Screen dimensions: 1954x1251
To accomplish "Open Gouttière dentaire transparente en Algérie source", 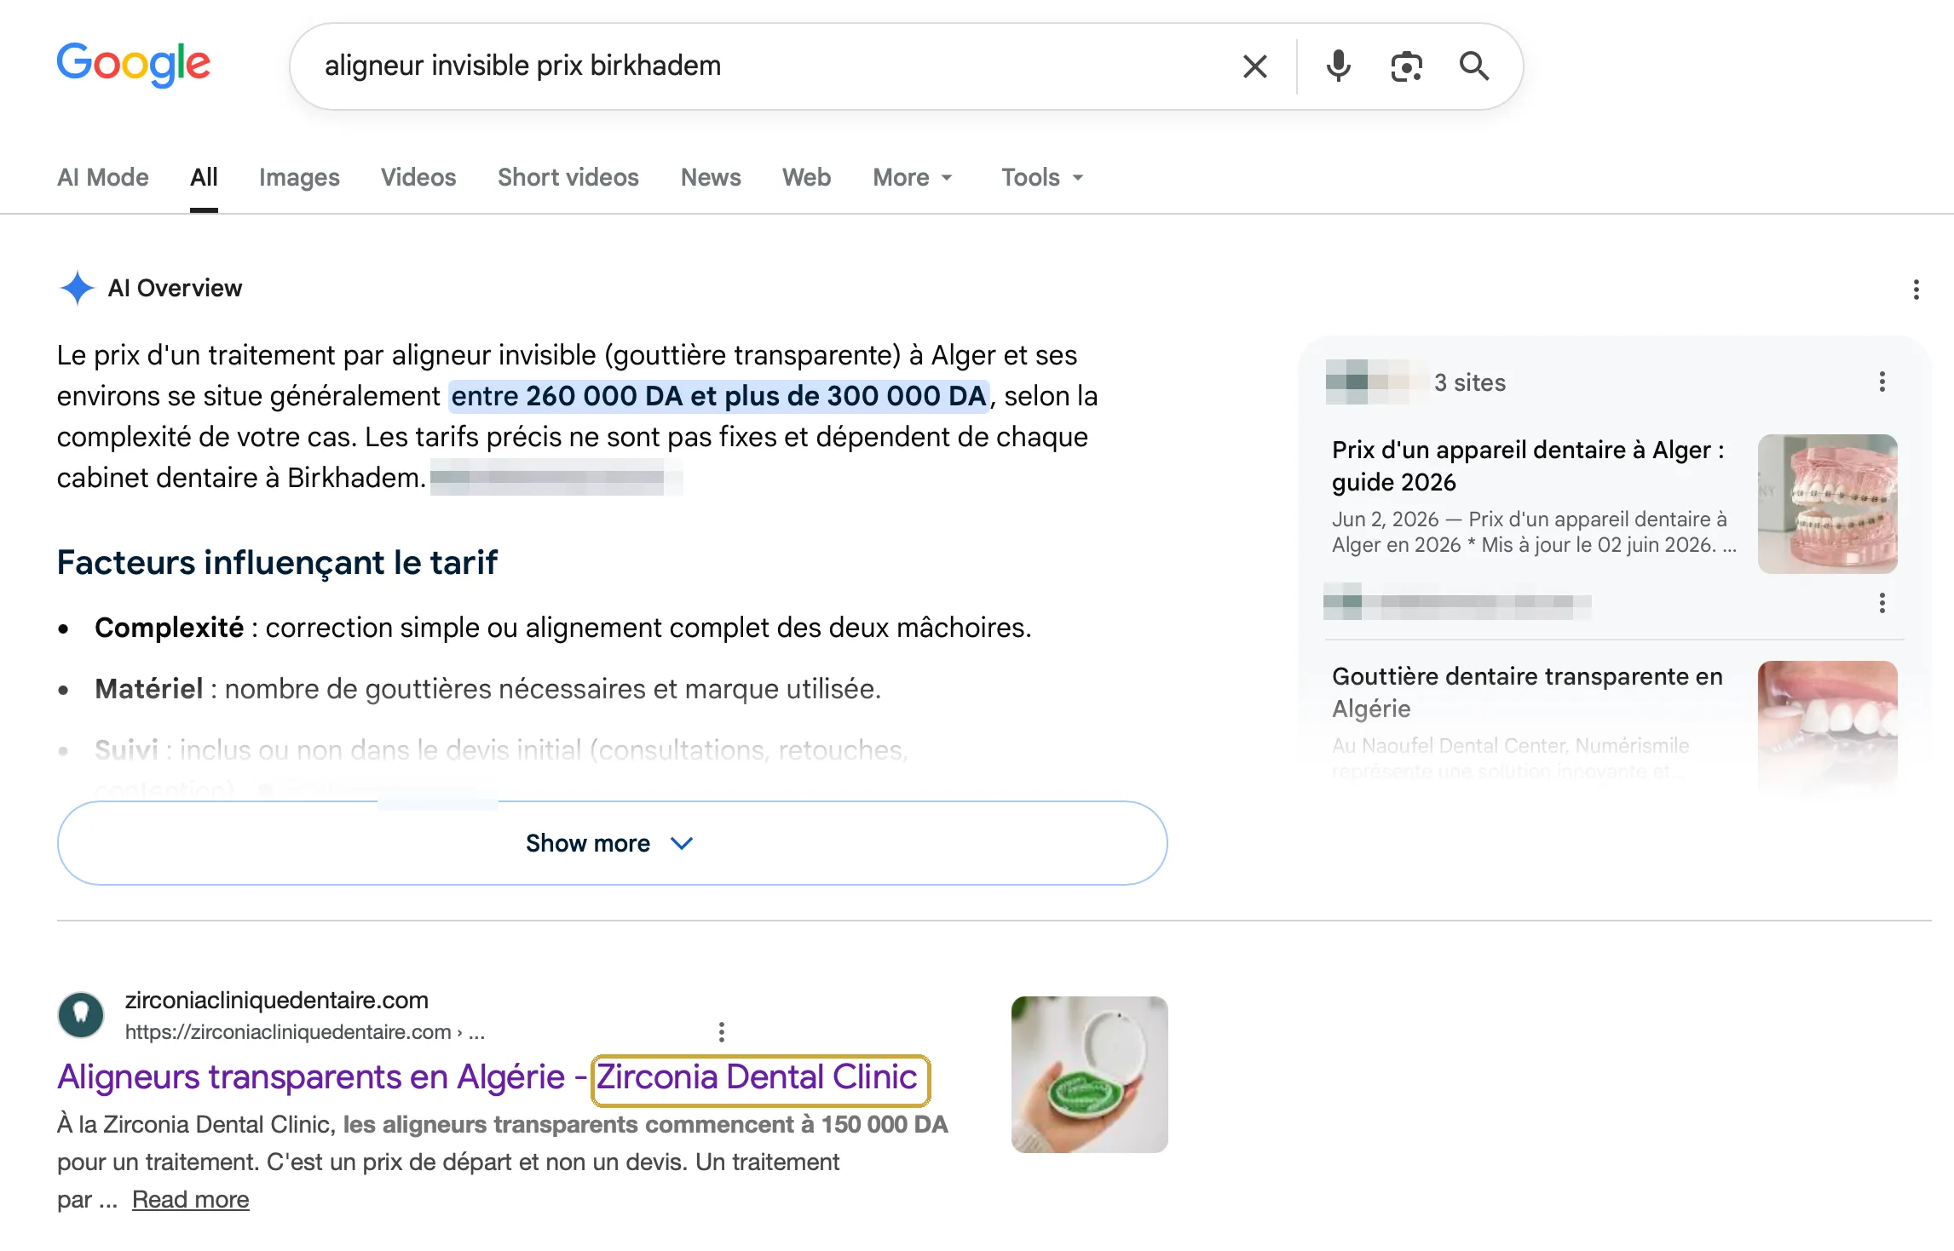I will (x=1527, y=692).
